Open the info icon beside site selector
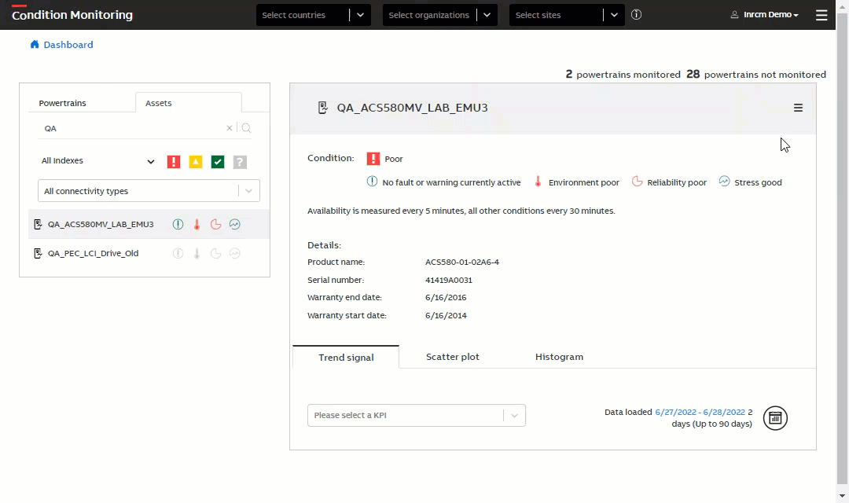The height and width of the screenshot is (503, 849). click(x=636, y=15)
